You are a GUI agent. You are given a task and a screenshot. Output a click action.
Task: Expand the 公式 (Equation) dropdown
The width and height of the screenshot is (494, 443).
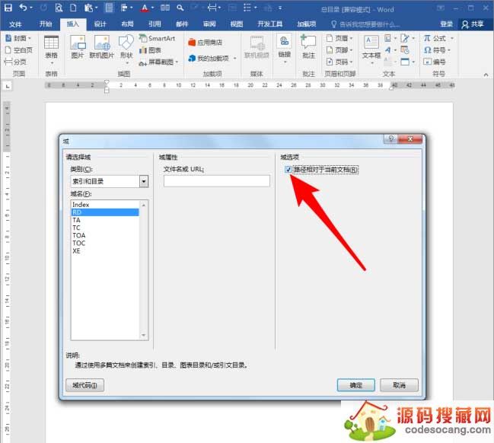pos(452,38)
